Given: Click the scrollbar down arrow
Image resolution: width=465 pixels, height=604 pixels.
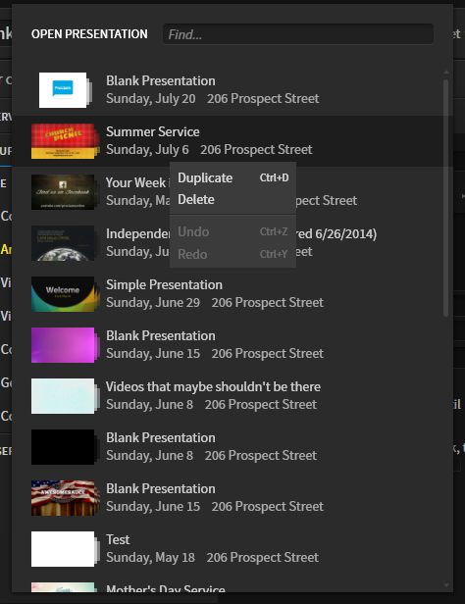Looking at the screenshot, I should [446, 584].
